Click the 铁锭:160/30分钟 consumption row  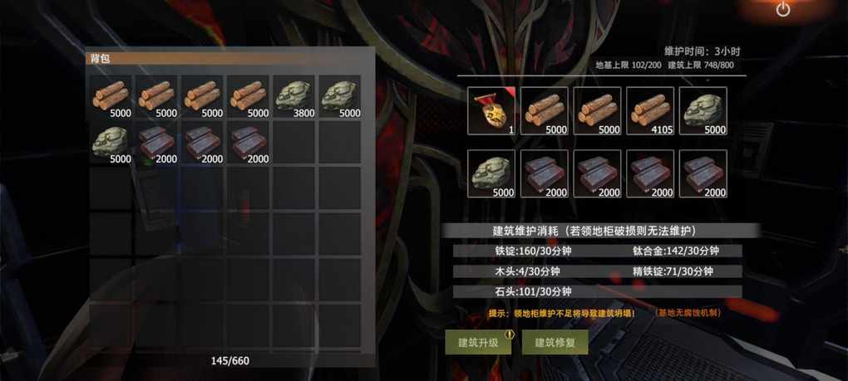597,251
